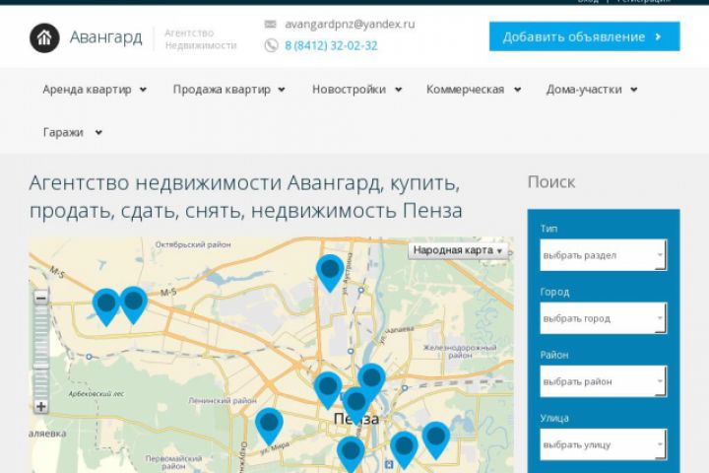
Task: Click the arrow inside Добавить объявление button
Action: [659, 36]
